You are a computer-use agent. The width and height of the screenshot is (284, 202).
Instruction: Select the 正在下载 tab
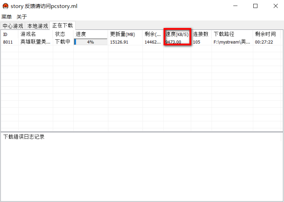[x=62, y=25]
